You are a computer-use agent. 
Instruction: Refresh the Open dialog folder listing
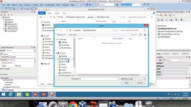point(116,30)
